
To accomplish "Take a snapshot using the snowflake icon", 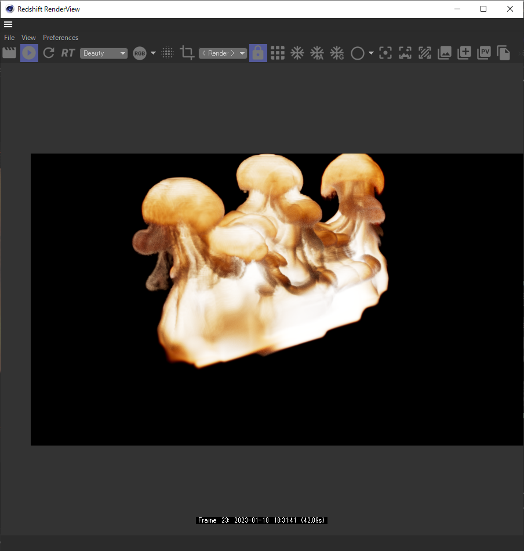I will coord(297,53).
